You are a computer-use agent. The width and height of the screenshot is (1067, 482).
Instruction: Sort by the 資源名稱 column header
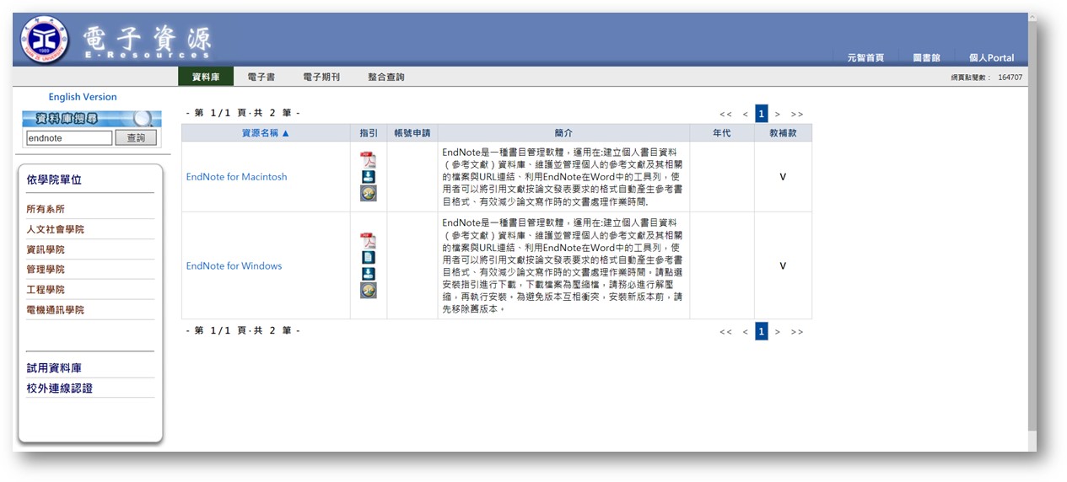pos(266,133)
